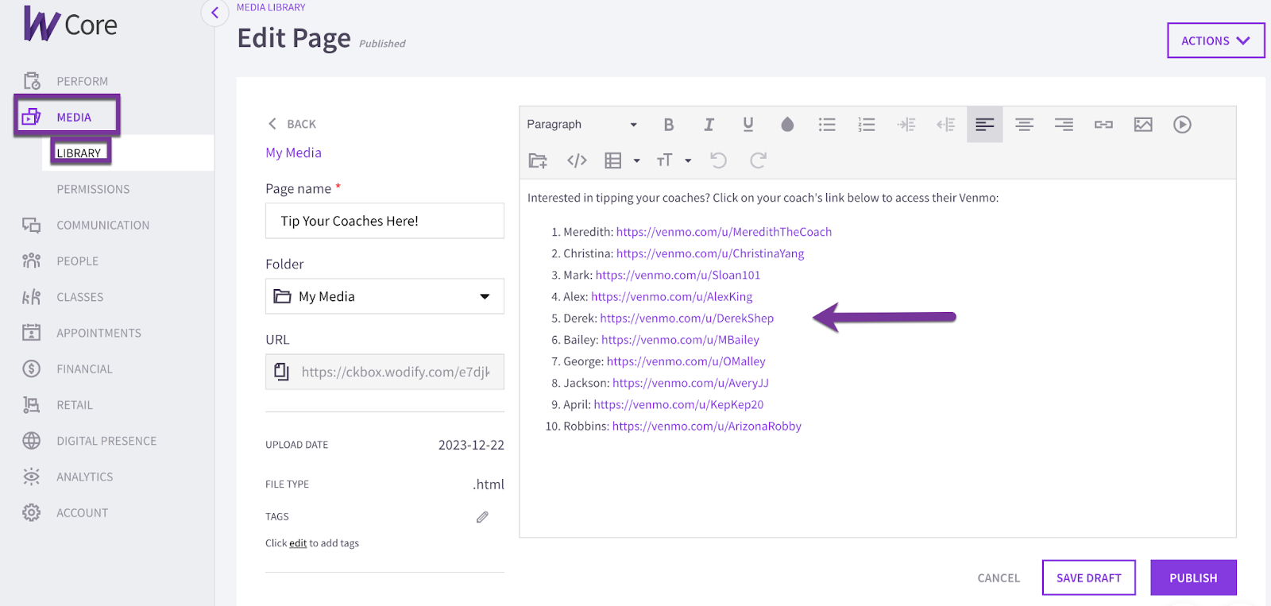Open the Actions dropdown menu
The width and height of the screenshot is (1271, 606).
point(1215,41)
